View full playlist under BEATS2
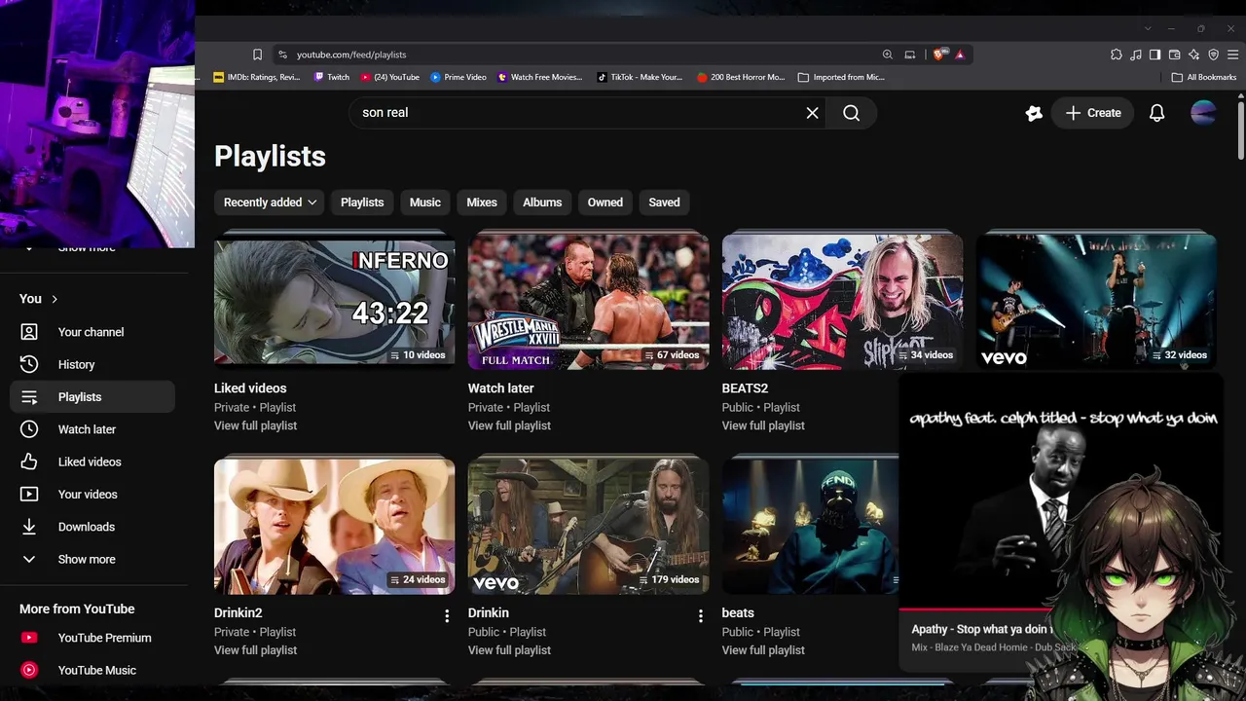 click(x=764, y=425)
